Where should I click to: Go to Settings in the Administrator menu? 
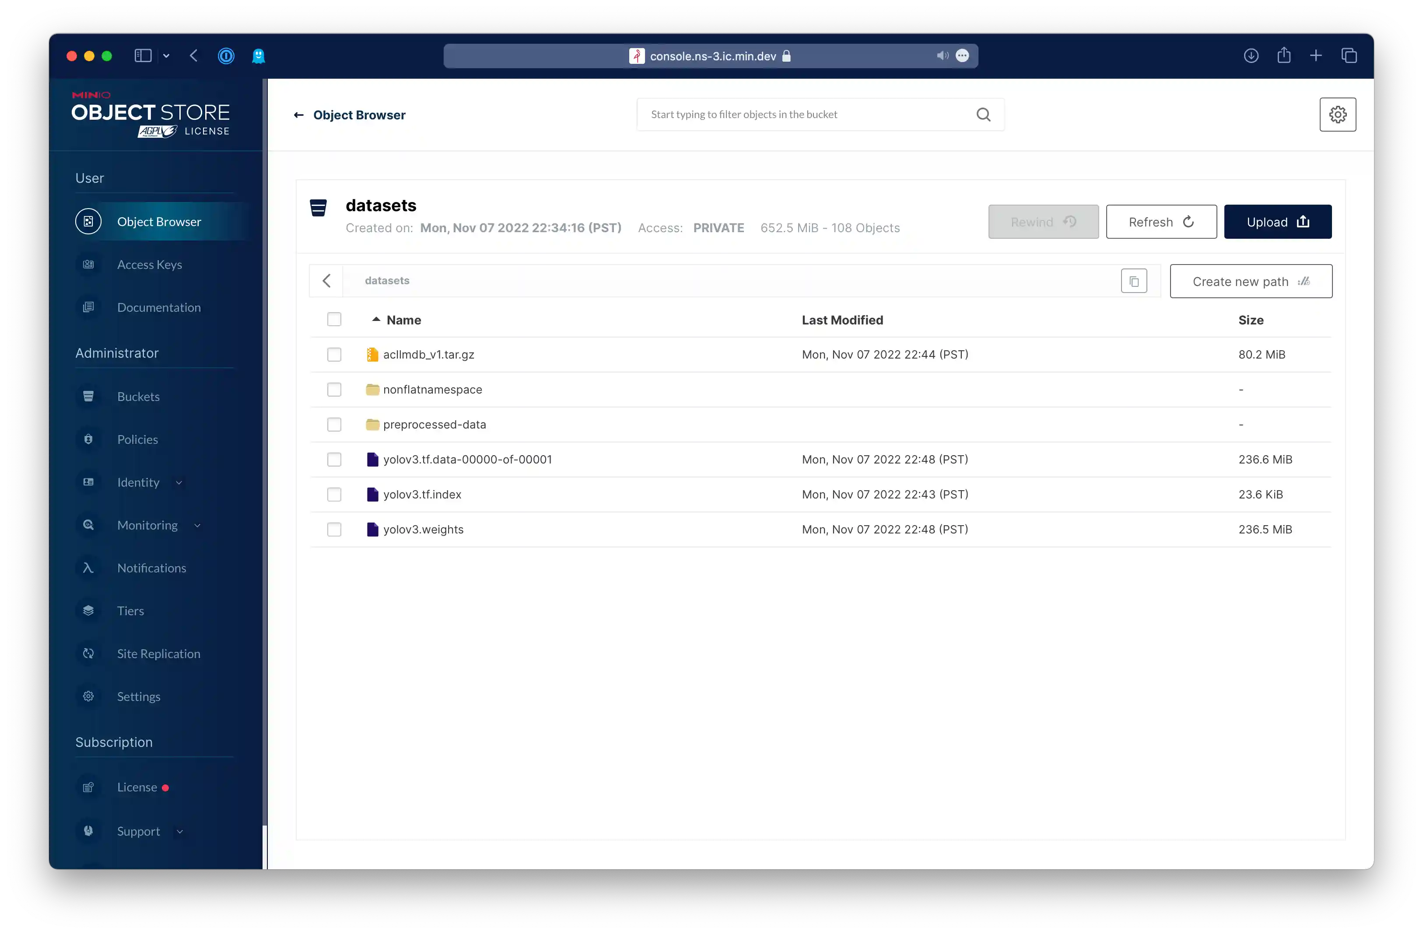pyautogui.click(x=138, y=696)
